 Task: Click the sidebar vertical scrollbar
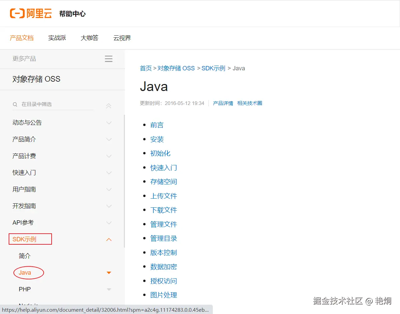point(125,181)
